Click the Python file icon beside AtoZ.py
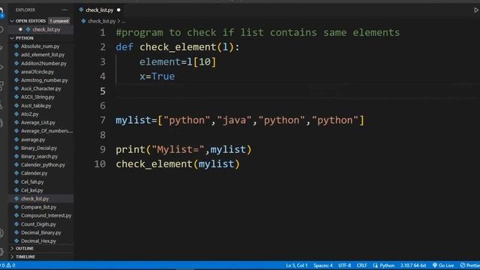480x270 pixels. pyautogui.click(x=16, y=114)
